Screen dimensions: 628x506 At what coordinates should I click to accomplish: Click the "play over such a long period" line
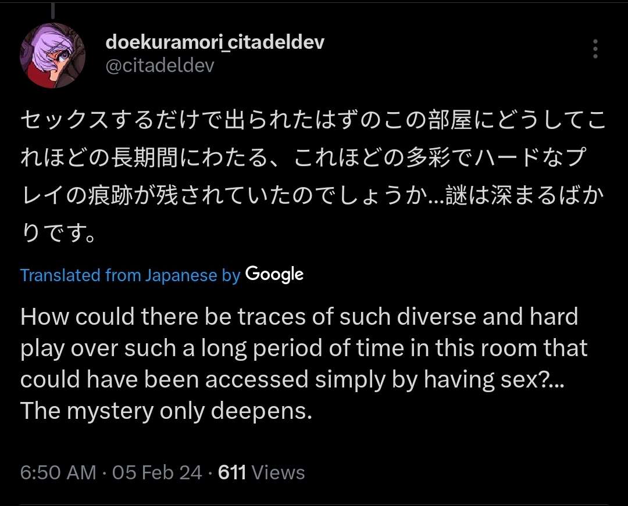pyautogui.click(x=304, y=349)
